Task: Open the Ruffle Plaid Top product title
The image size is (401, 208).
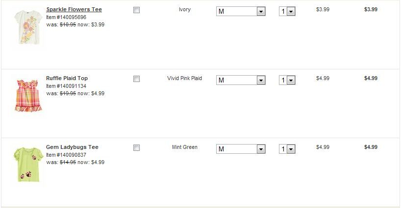Action: coord(67,78)
